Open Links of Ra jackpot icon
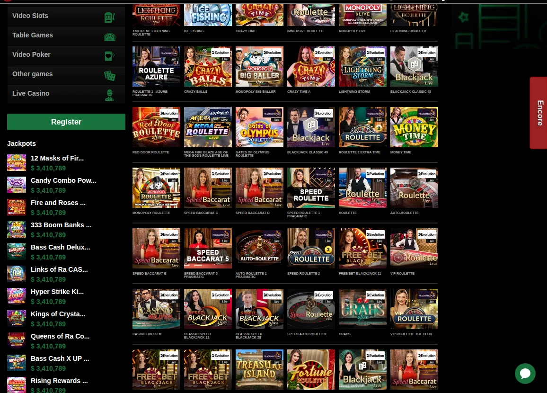This screenshot has width=547, height=393. point(17,274)
